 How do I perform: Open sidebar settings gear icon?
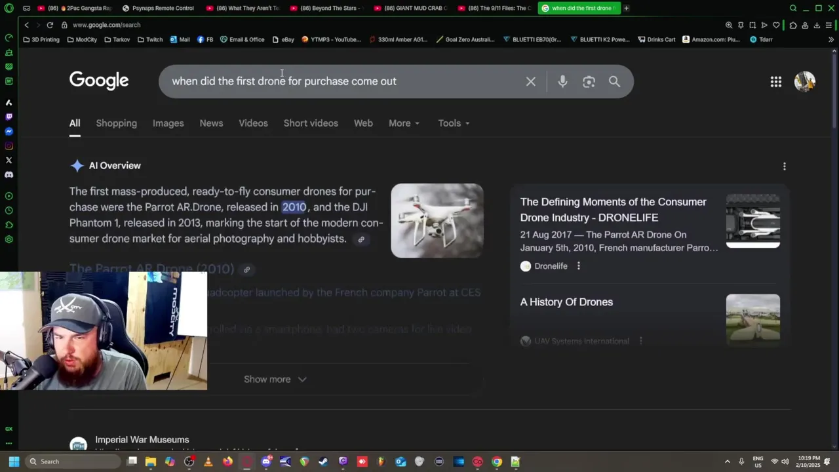tap(9, 239)
